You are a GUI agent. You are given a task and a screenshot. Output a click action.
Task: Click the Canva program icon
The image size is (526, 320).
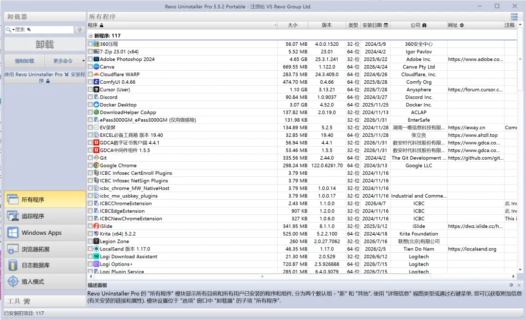tap(96, 67)
